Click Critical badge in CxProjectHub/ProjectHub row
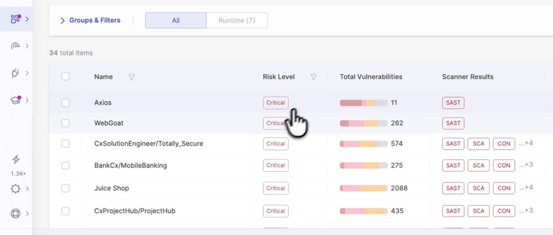The height and width of the screenshot is (235, 553). click(275, 211)
